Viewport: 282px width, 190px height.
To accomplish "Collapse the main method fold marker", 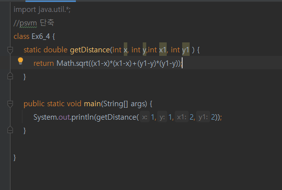I will (x=10, y=104).
